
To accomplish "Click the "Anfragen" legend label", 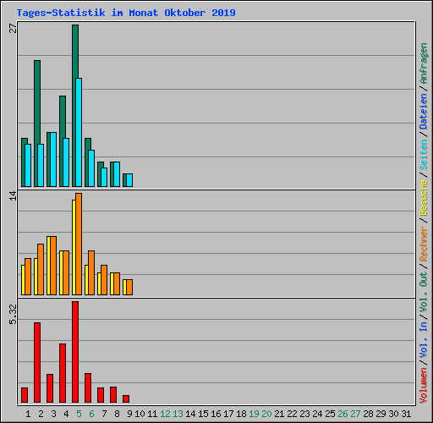I will pos(424,63).
